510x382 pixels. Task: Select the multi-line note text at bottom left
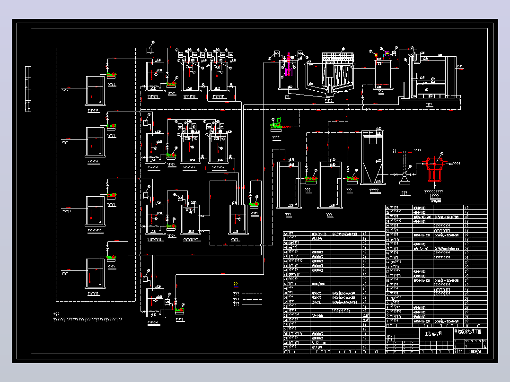tap(87, 317)
